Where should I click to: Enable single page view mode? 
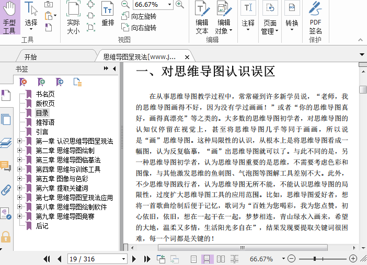[x=193, y=259]
